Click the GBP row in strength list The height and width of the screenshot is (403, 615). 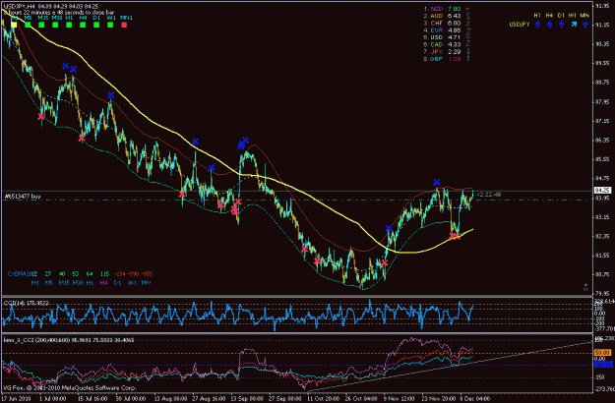(443, 59)
